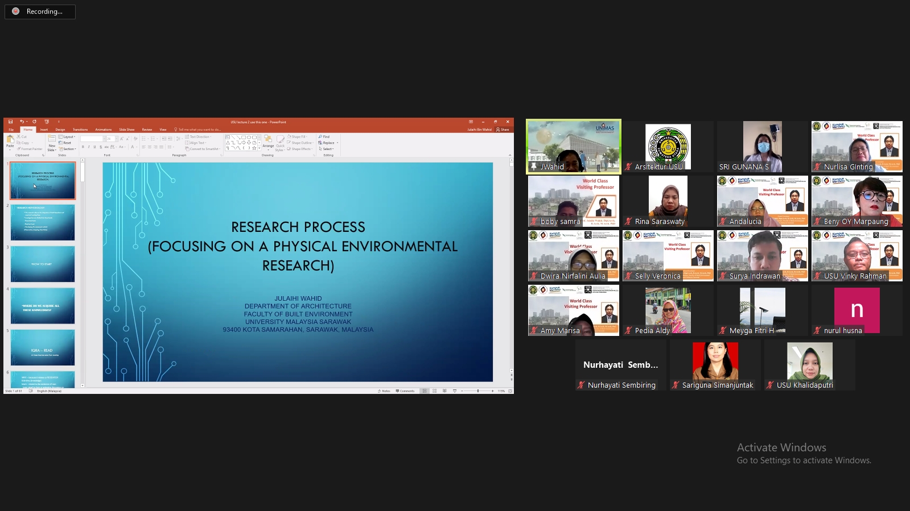
Task: Click 'Tell me what you want to do' box
Action: [x=197, y=130]
